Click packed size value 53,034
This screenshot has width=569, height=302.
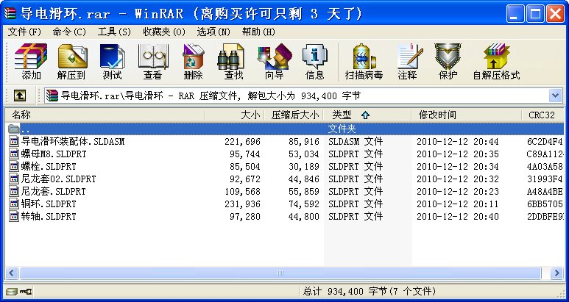(304, 154)
